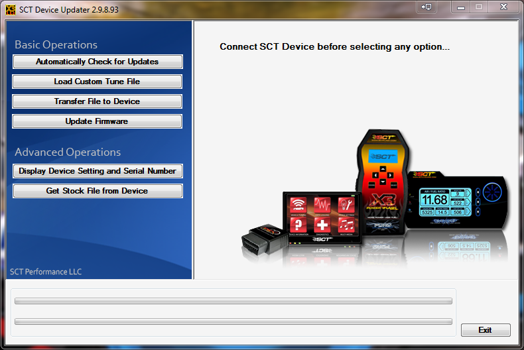
Task: Click the disabled maximize window button
Action: point(479,7)
